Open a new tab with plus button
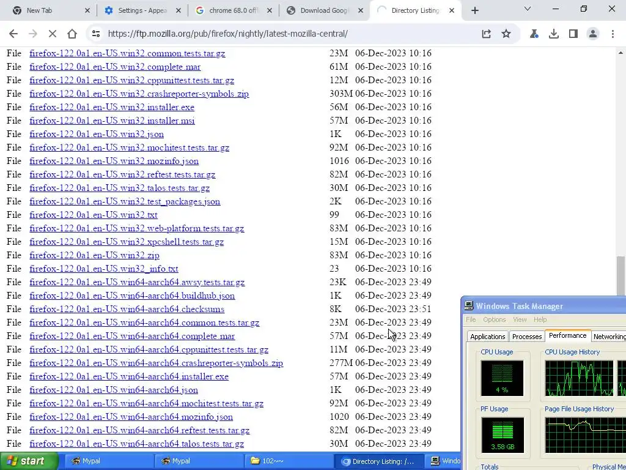This screenshot has width=626, height=470. point(474,11)
